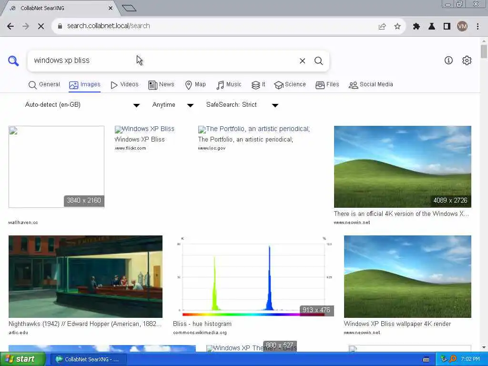Viewport: 488px width, 366px height.
Task: Click the SearXNG magnifier logo
Action: pos(13,61)
